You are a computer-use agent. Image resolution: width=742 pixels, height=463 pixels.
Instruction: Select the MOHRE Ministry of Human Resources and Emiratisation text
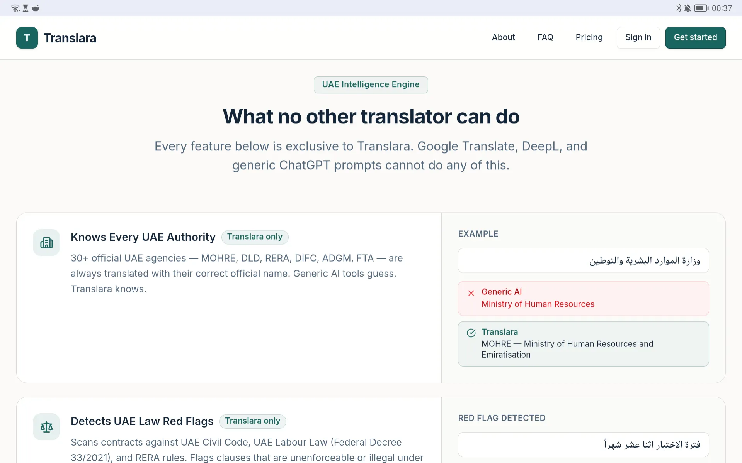pos(567,349)
